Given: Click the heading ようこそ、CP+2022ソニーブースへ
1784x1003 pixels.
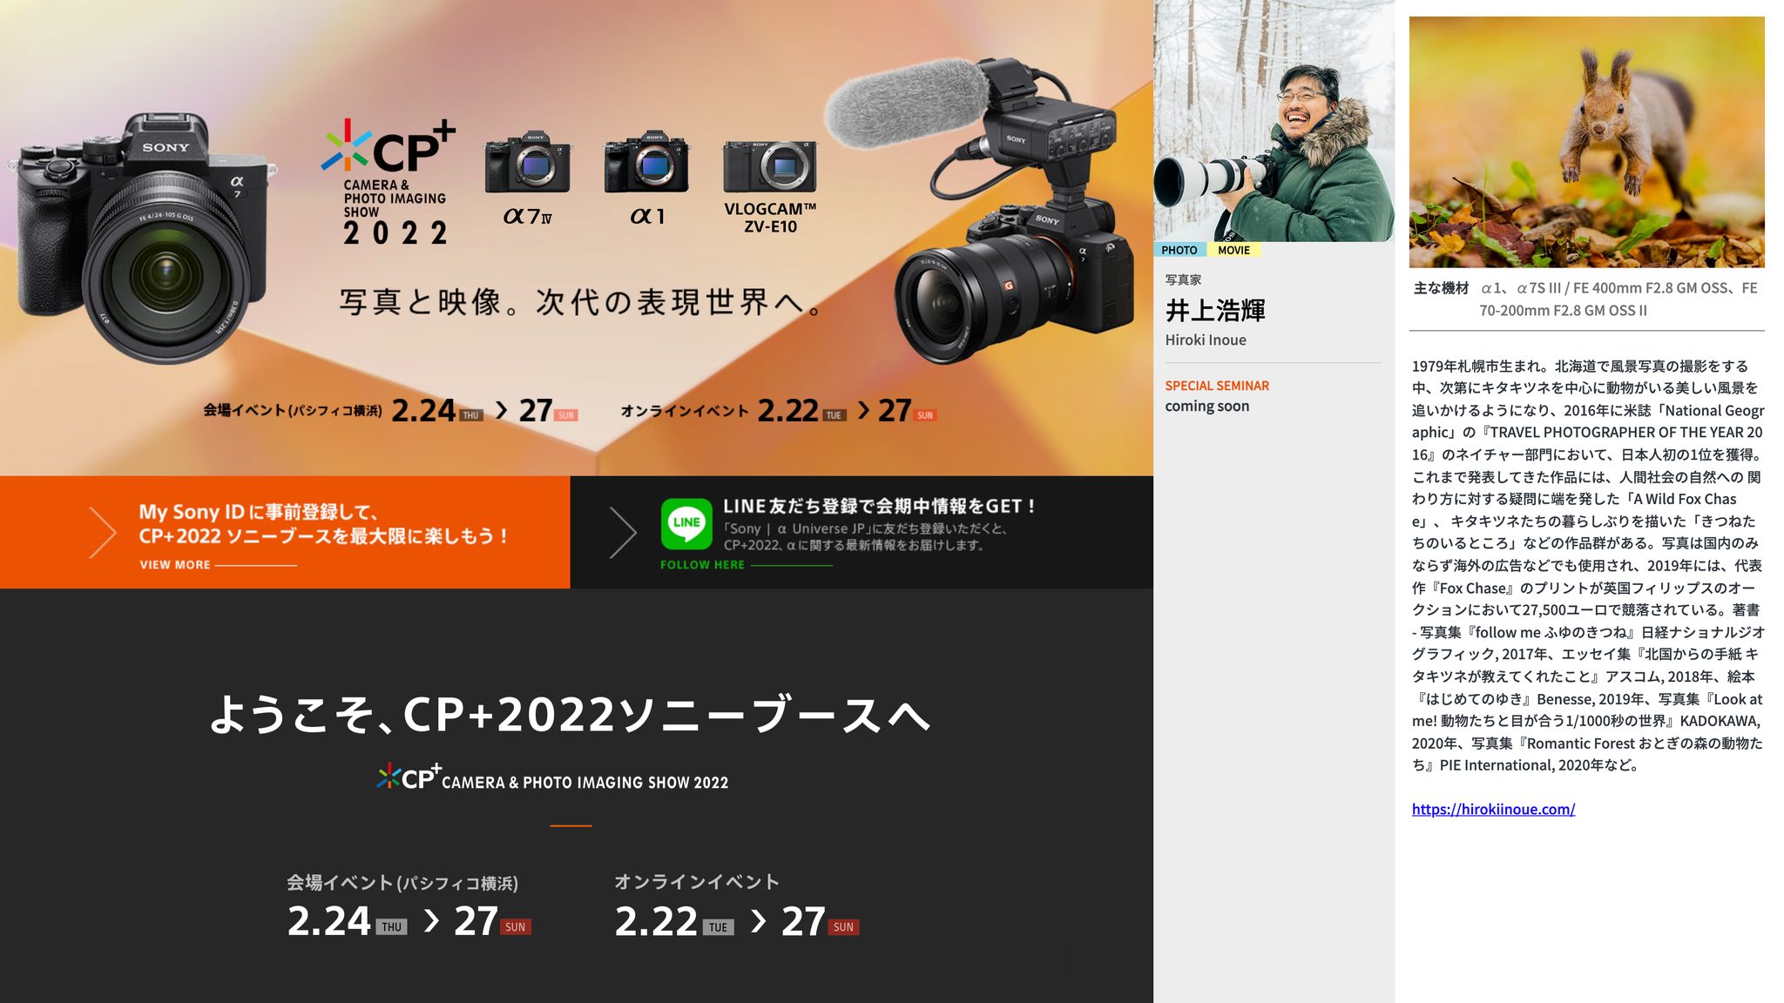Looking at the screenshot, I should point(571,715).
